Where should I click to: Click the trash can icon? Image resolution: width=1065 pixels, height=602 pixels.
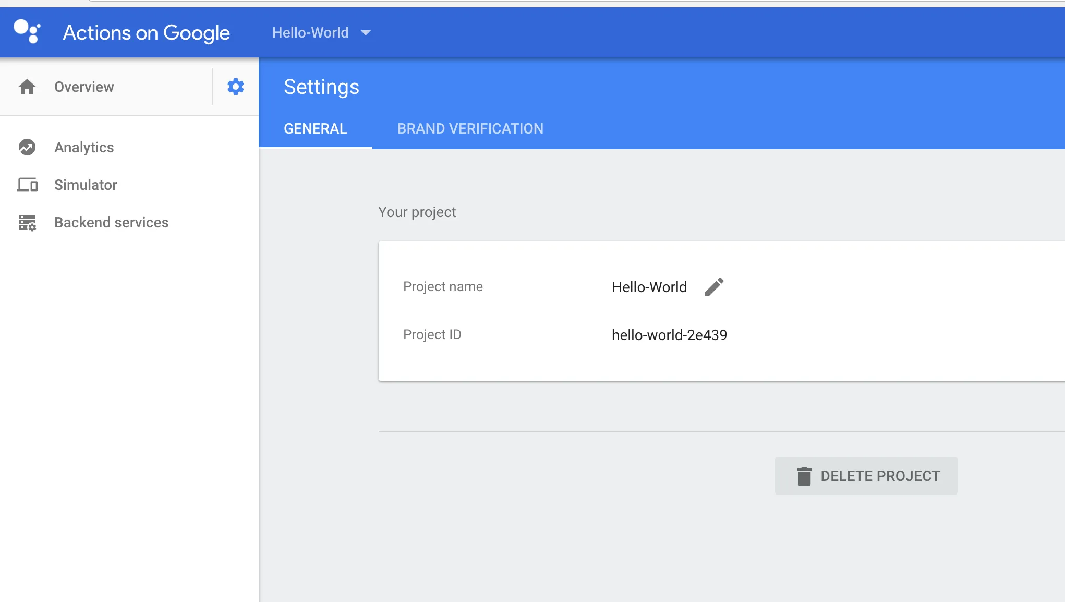pyautogui.click(x=804, y=476)
